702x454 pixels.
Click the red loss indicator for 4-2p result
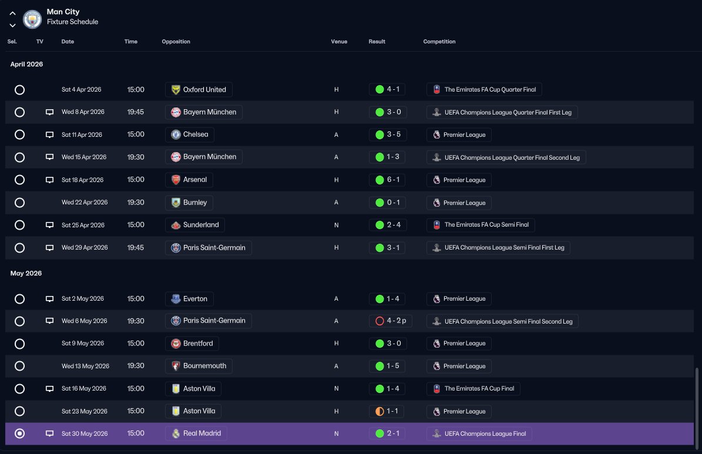(x=379, y=321)
